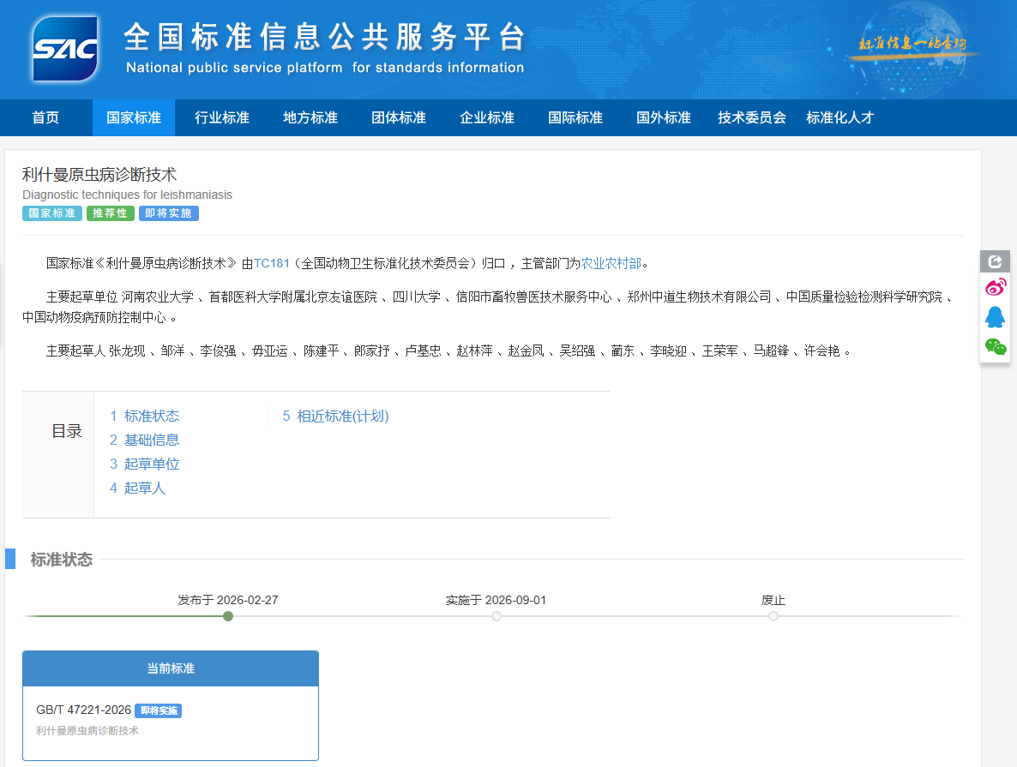Select the 发布于 2026-02-27 timeline marker
The image size is (1017, 767).
tap(227, 615)
